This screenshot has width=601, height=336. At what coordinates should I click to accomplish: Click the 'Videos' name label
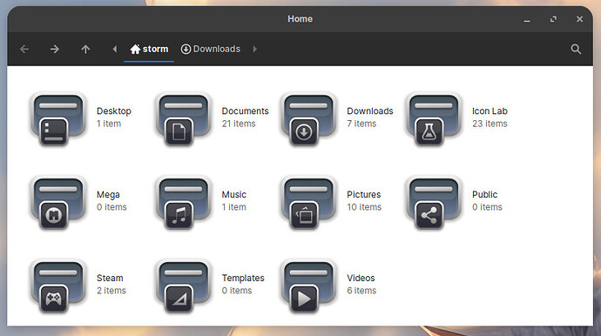coord(361,279)
